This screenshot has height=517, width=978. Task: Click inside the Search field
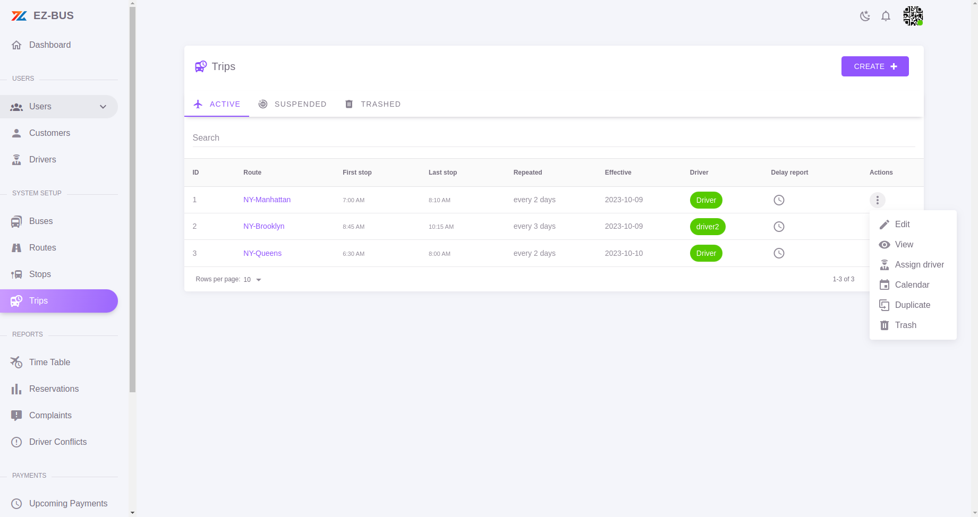pos(372,137)
